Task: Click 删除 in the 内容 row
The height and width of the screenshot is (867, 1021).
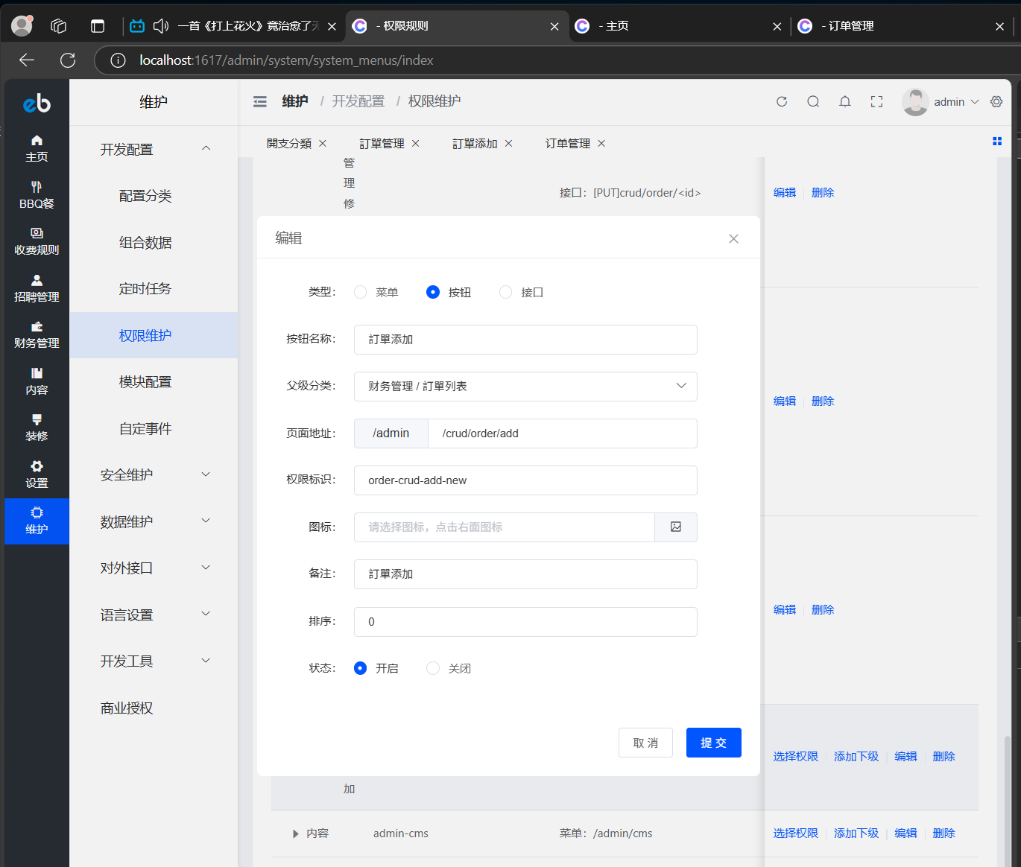Action: coord(943,833)
